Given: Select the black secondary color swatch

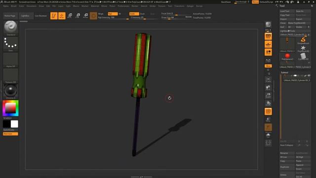Looking at the screenshot, I should 6,124.
